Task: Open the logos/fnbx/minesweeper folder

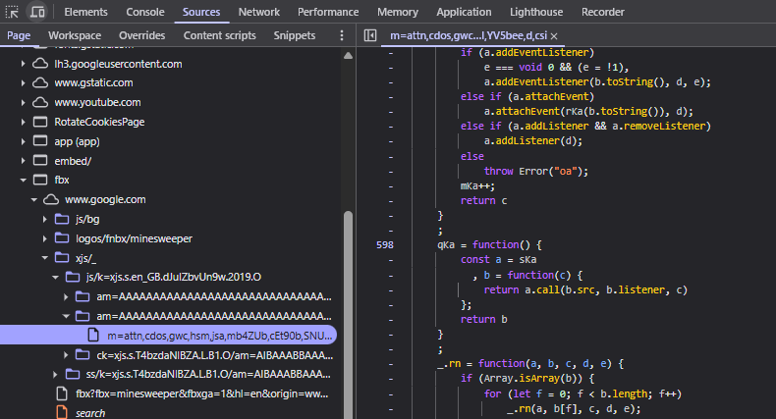Action: click(x=136, y=238)
